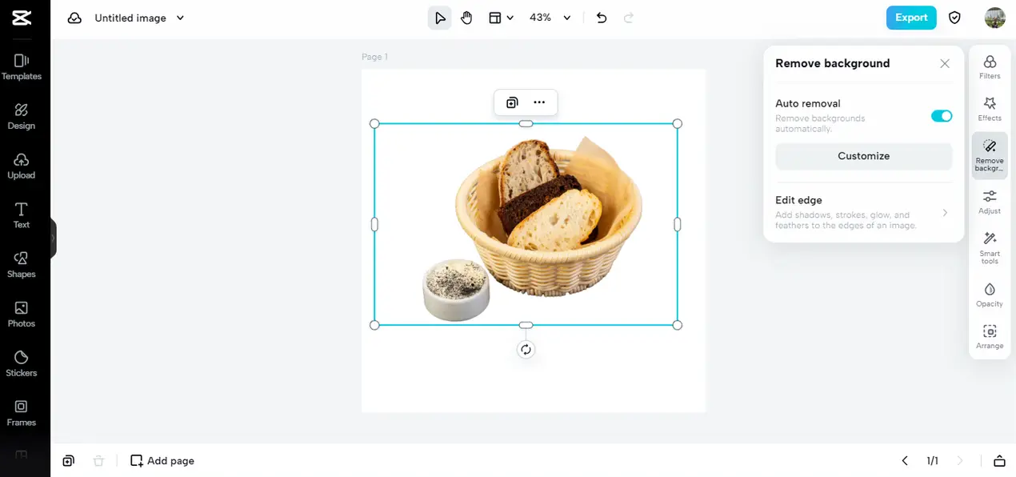Select the pointer selection tool
Image resolution: width=1016 pixels, height=477 pixels.
(x=439, y=18)
